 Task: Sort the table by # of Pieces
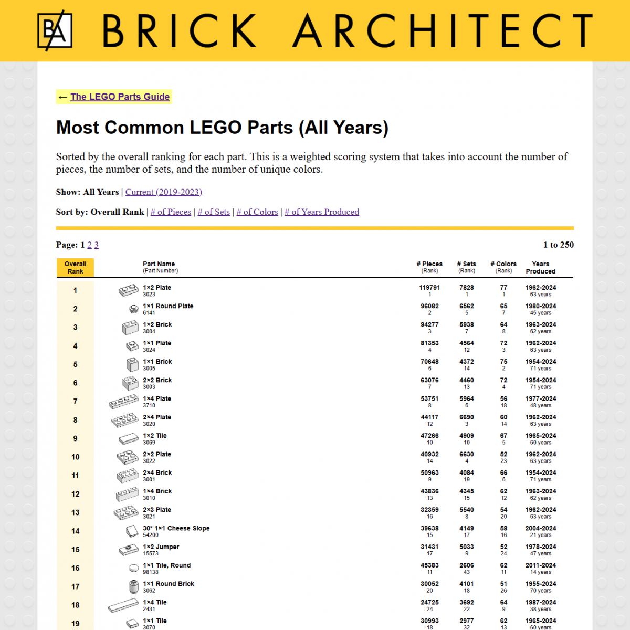coord(171,212)
